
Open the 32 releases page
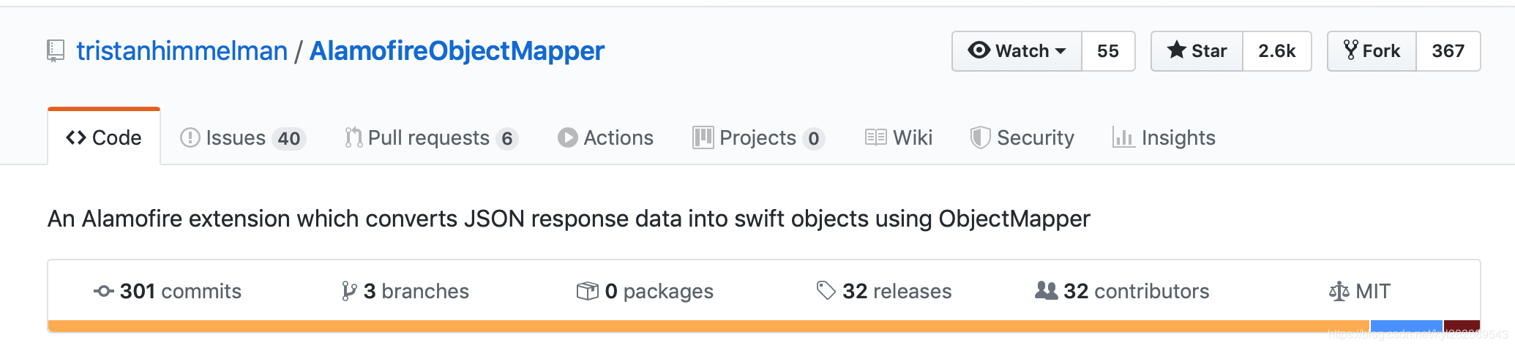coord(884,291)
